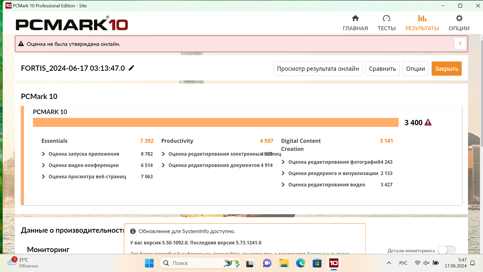This screenshot has height=272, width=483.
Task: Click the Просмотр результата онлайн button
Action: pos(318,69)
